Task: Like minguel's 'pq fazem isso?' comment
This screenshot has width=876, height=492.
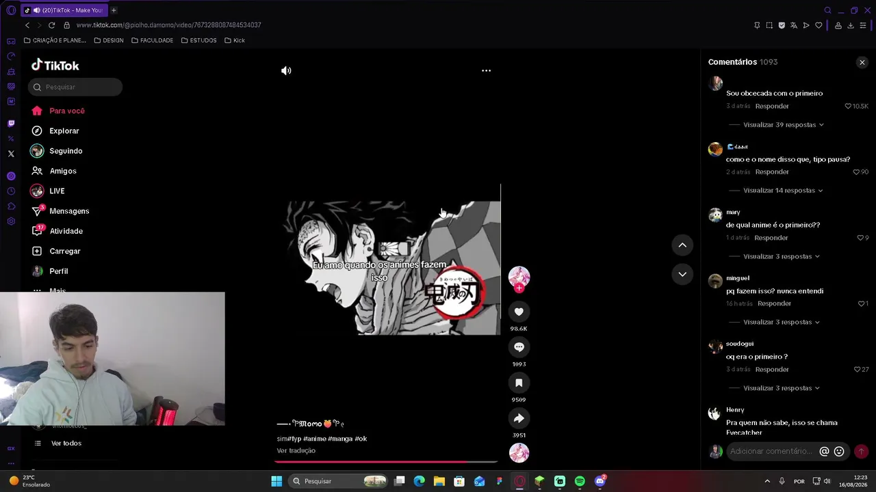Action: pyautogui.click(x=861, y=303)
